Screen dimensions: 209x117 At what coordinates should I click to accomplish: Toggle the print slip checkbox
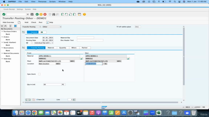(x=32, y=43)
